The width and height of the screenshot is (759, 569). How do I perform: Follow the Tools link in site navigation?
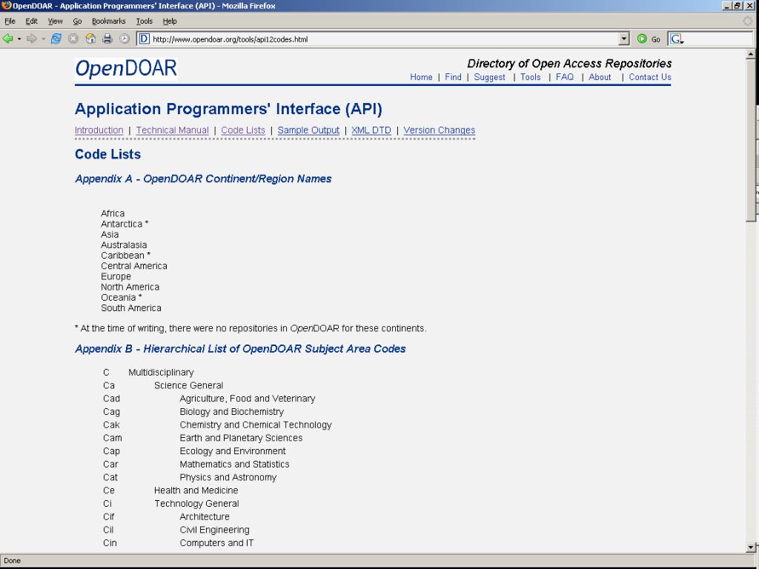pos(531,77)
